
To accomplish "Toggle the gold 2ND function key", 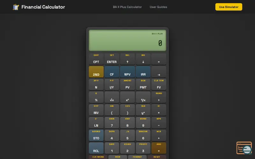I will [x=96, y=72].
